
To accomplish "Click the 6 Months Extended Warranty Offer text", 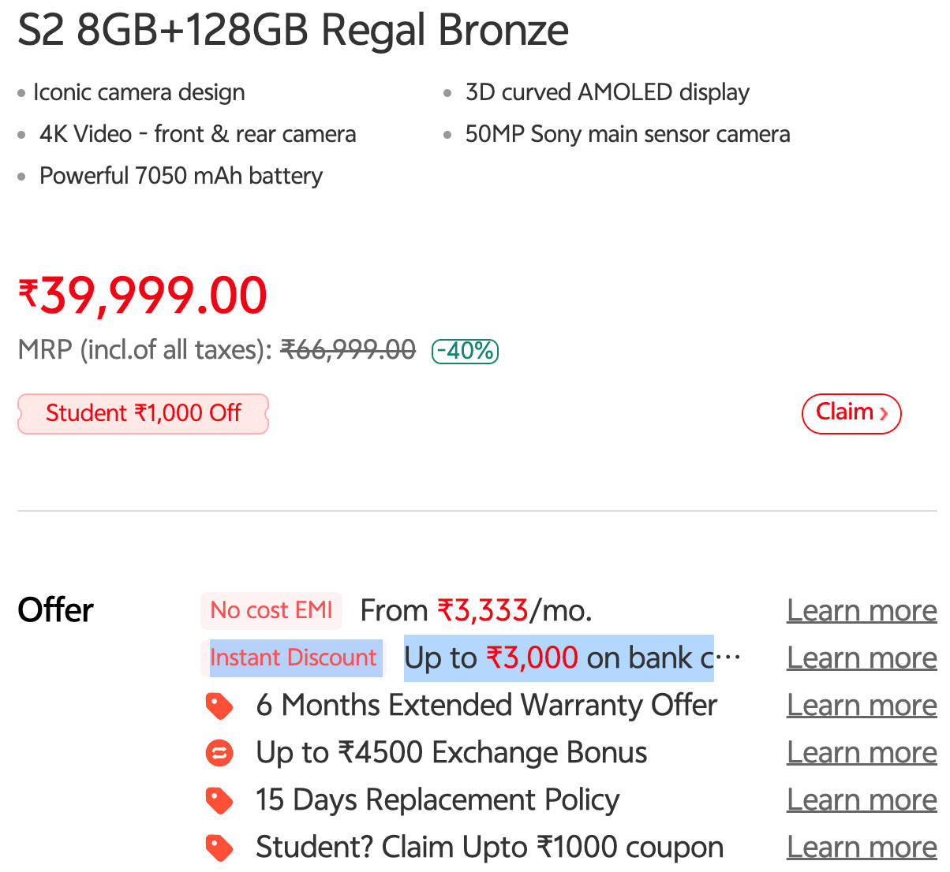I will [487, 705].
